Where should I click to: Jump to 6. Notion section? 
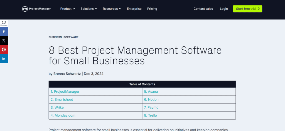click(151, 99)
